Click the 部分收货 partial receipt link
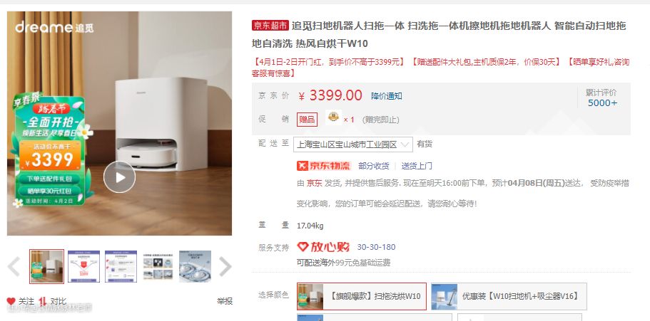This screenshot has width=650, height=321. coord(374,166)
